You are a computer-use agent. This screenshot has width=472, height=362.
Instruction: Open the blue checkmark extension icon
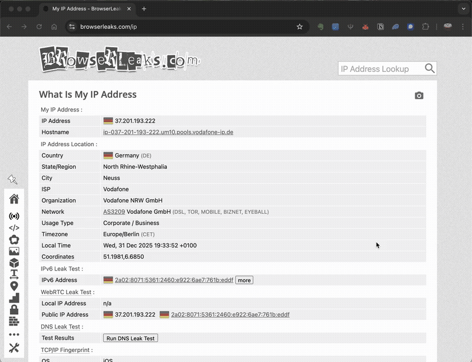335,27
